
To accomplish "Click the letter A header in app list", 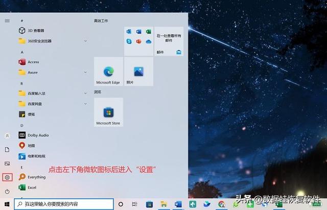I will point(22,52).
